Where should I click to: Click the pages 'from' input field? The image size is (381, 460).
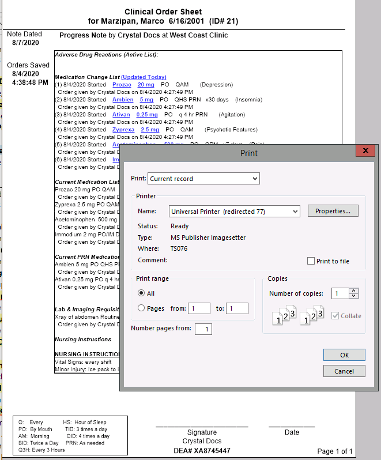coord(200,308)
